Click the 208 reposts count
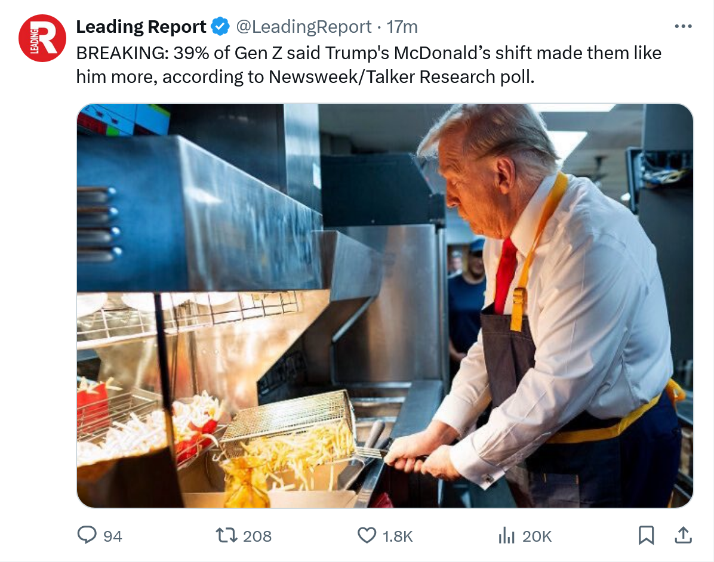 point(257,536)
